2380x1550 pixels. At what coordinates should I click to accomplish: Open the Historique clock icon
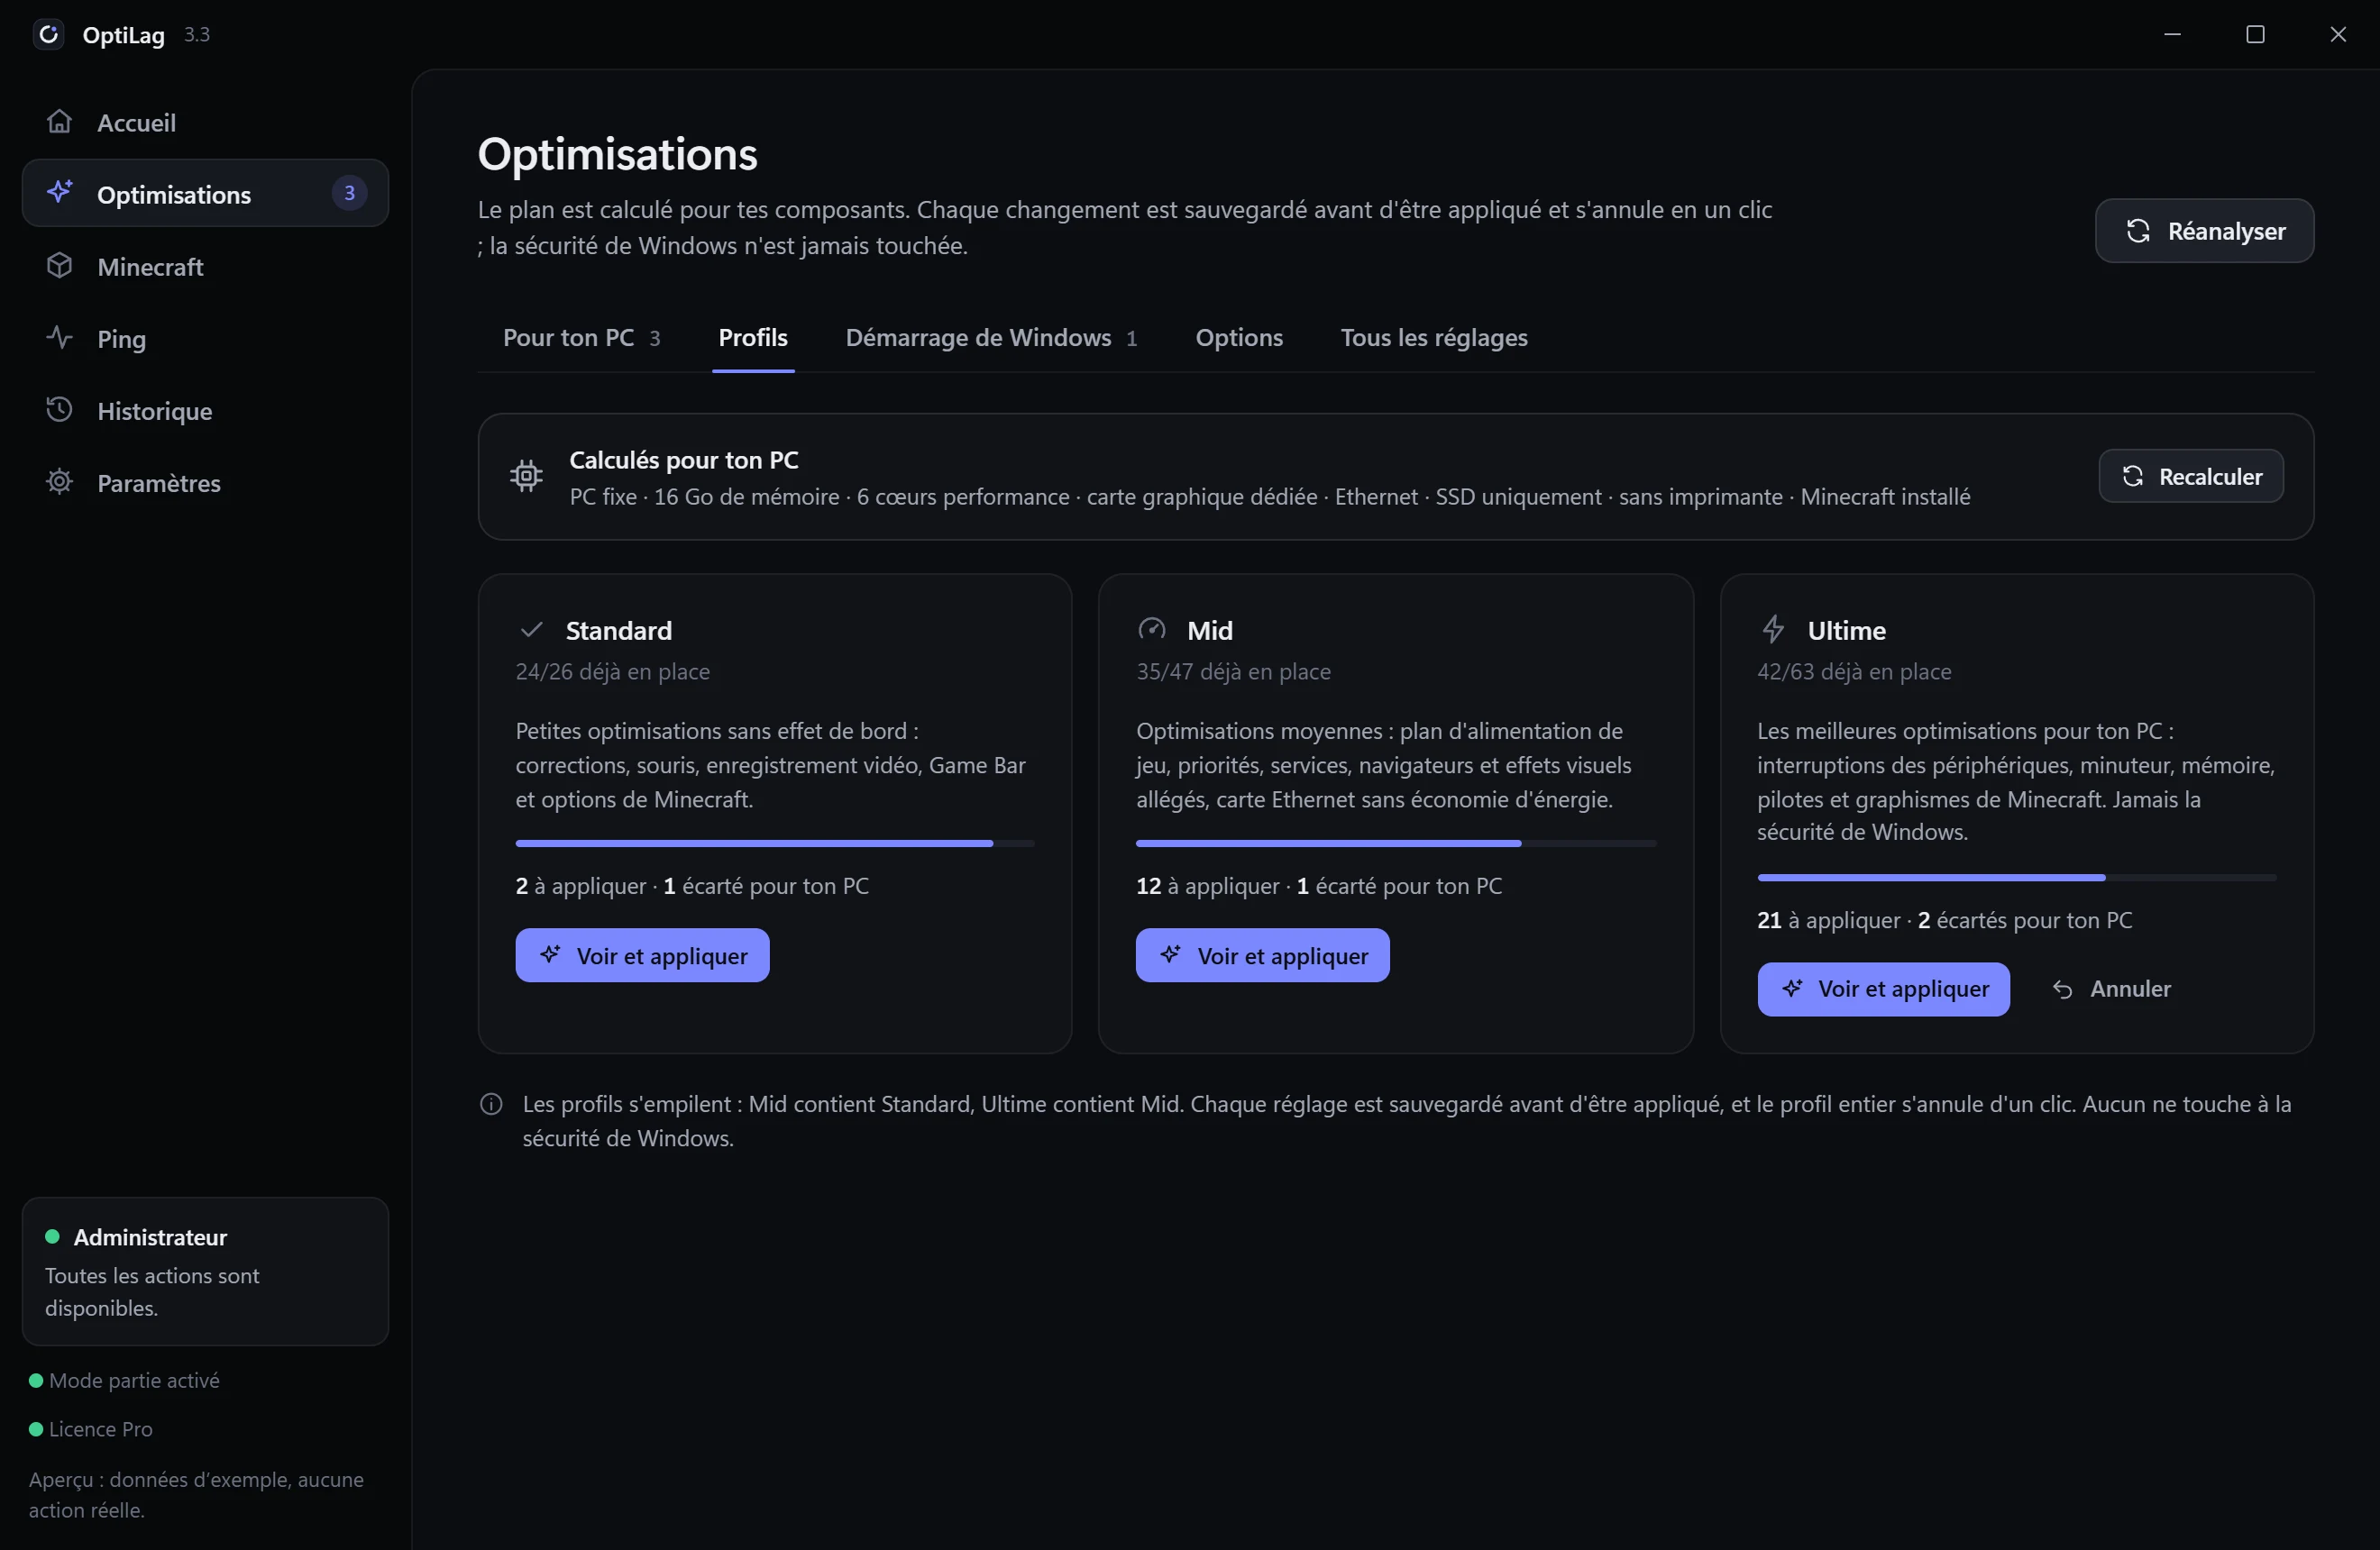click(x=60, y=410)
